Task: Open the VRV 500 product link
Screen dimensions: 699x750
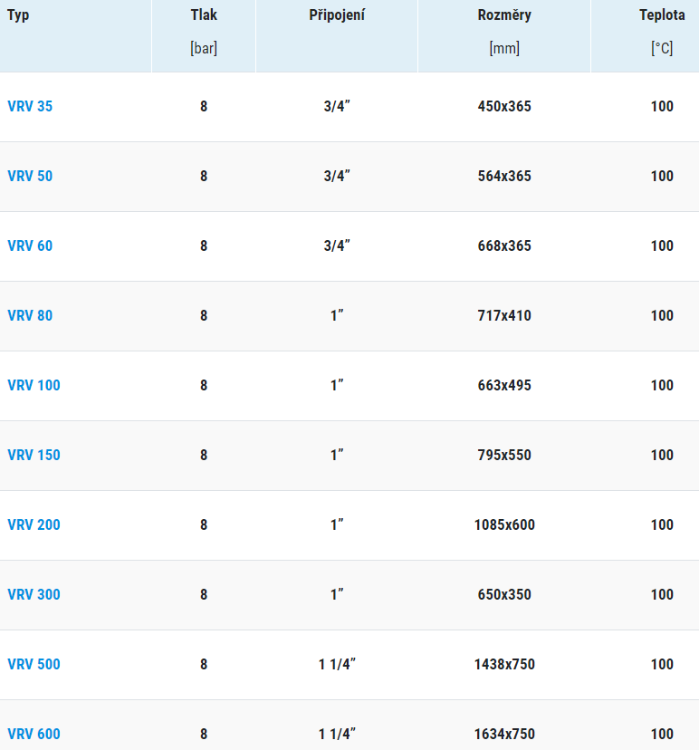Action: click(x=34, y=664)
